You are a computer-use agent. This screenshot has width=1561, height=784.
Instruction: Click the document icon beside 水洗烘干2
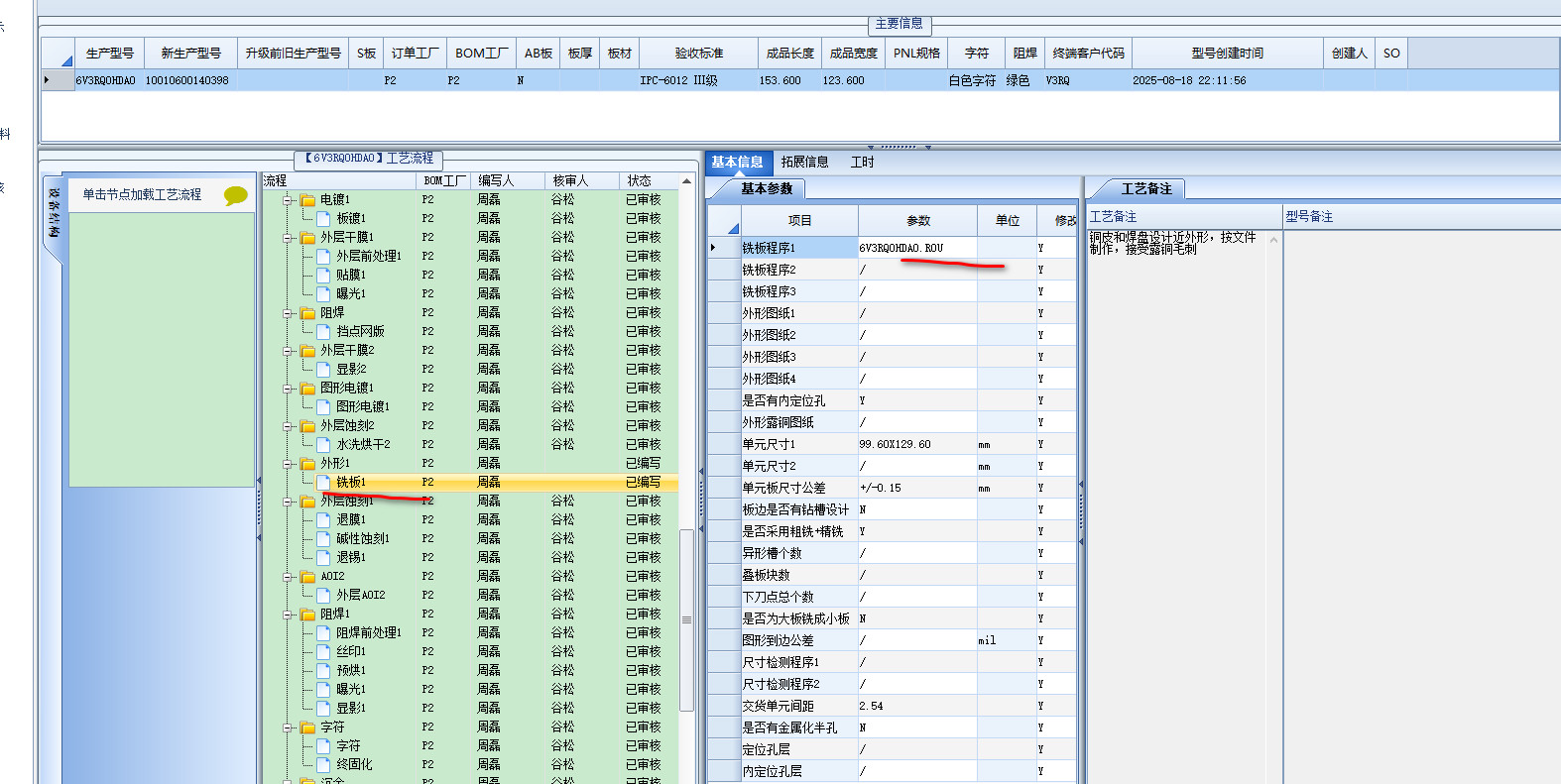pyautogui.click(x=323, y=444)
